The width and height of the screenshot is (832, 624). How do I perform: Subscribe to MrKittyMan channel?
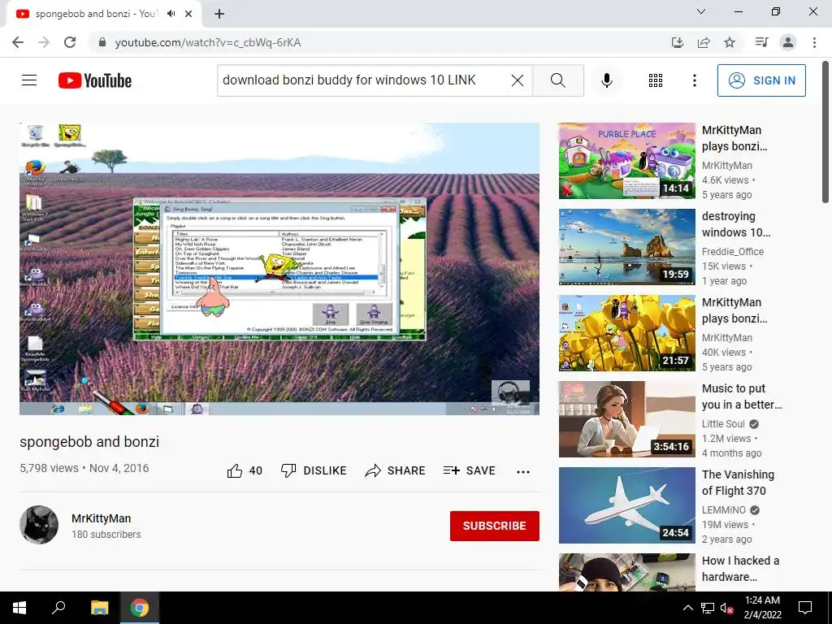(495, 526)
